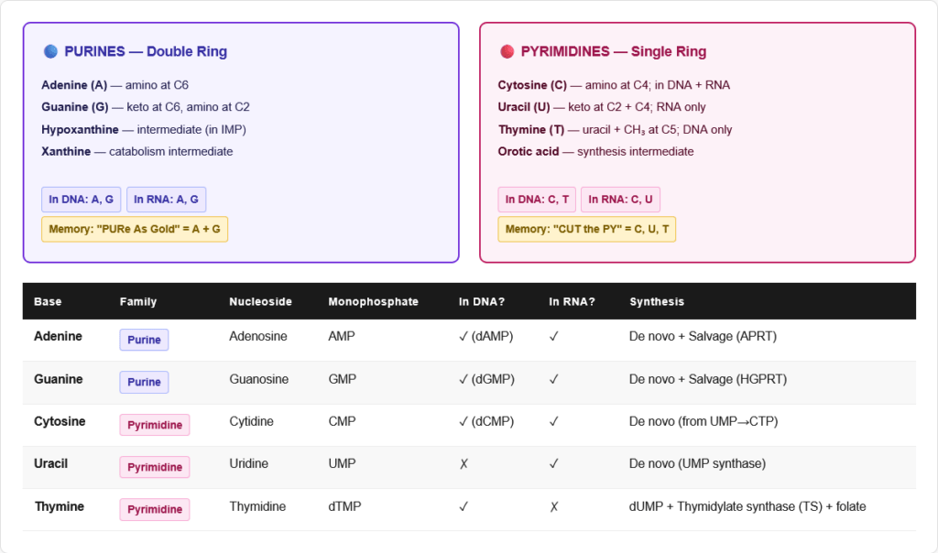Click the X mark in Uracil's In DNA cell

point(464,464)
